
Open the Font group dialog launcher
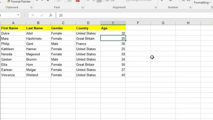83,7
